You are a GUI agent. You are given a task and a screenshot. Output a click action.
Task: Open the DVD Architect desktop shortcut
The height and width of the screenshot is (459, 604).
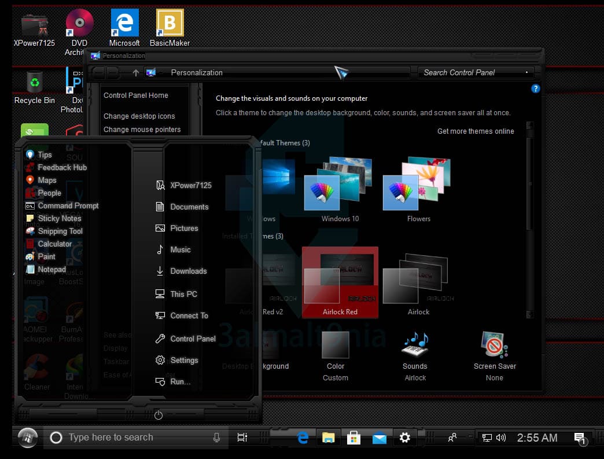click(79, 32)
